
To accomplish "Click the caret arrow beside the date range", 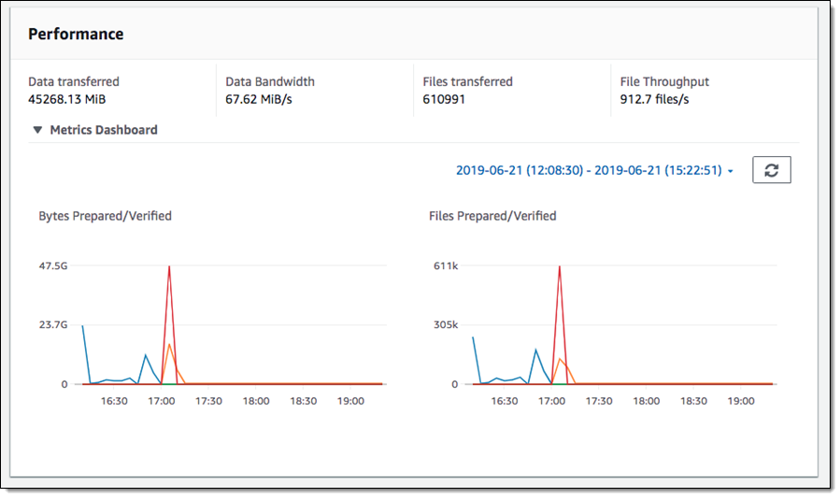I will (x=730, y=172).
